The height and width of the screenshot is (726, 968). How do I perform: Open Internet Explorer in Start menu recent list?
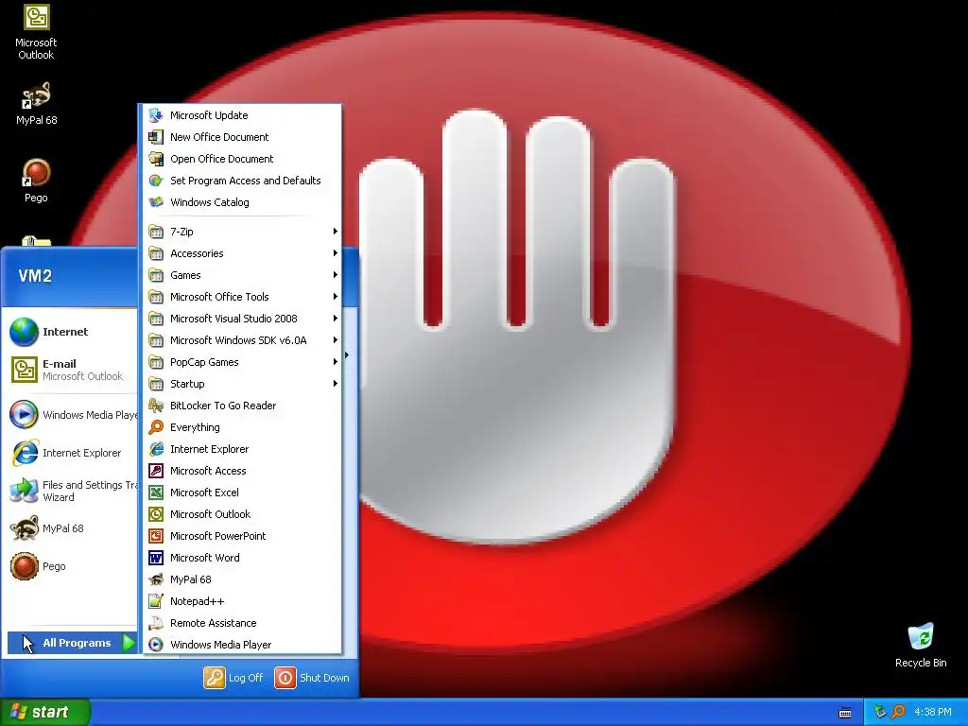(70, 453)
